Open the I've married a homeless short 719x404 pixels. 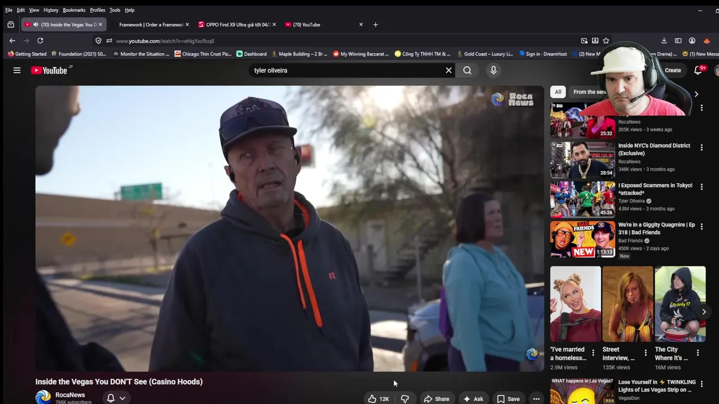click(575, 304)
